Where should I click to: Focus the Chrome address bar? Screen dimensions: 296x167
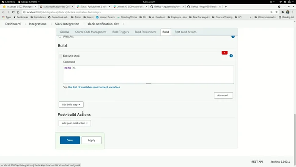coord(147,12)
